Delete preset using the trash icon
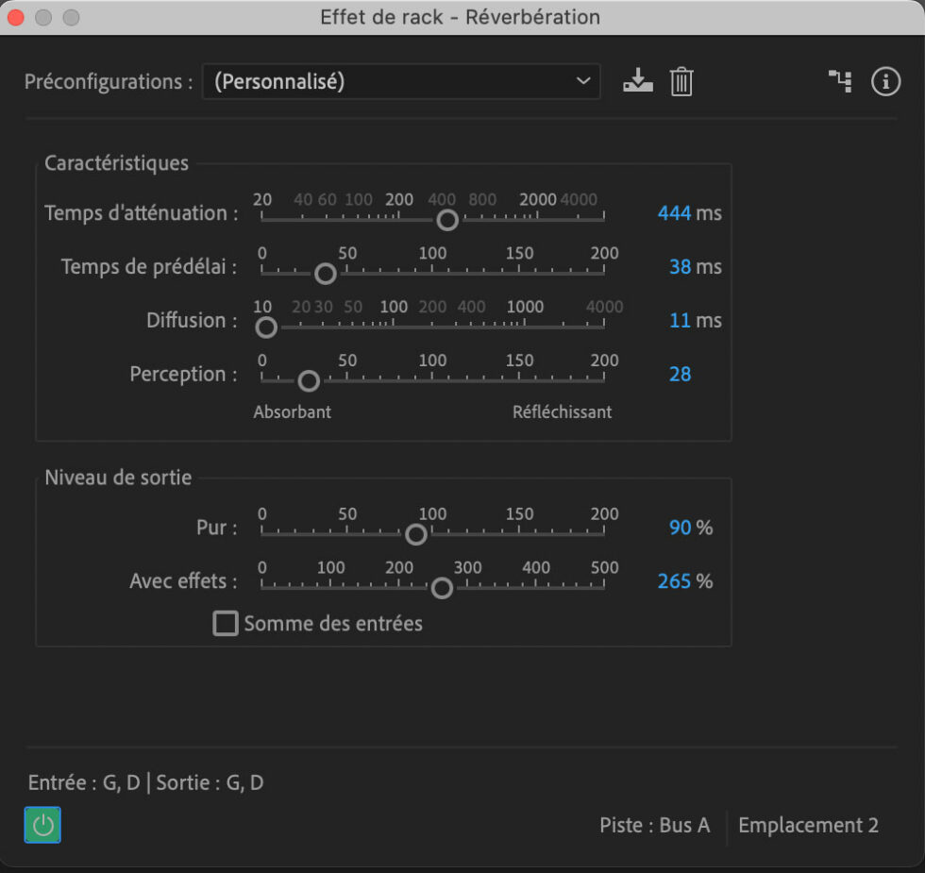The width and height of the screenshot is (925, 873). pyautogui.click(x=681, y=81)
